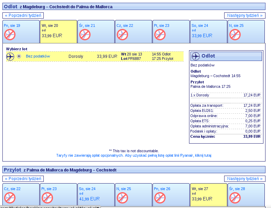Click Lot FR6887 flight number text

click(131, 59)
